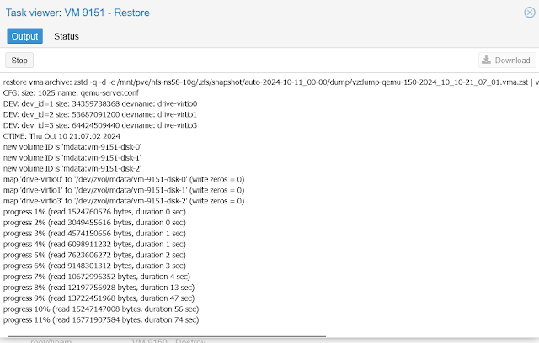This screenshot has height=343, width=539.
Task: Click the Download log button
Action: [505, 61]
